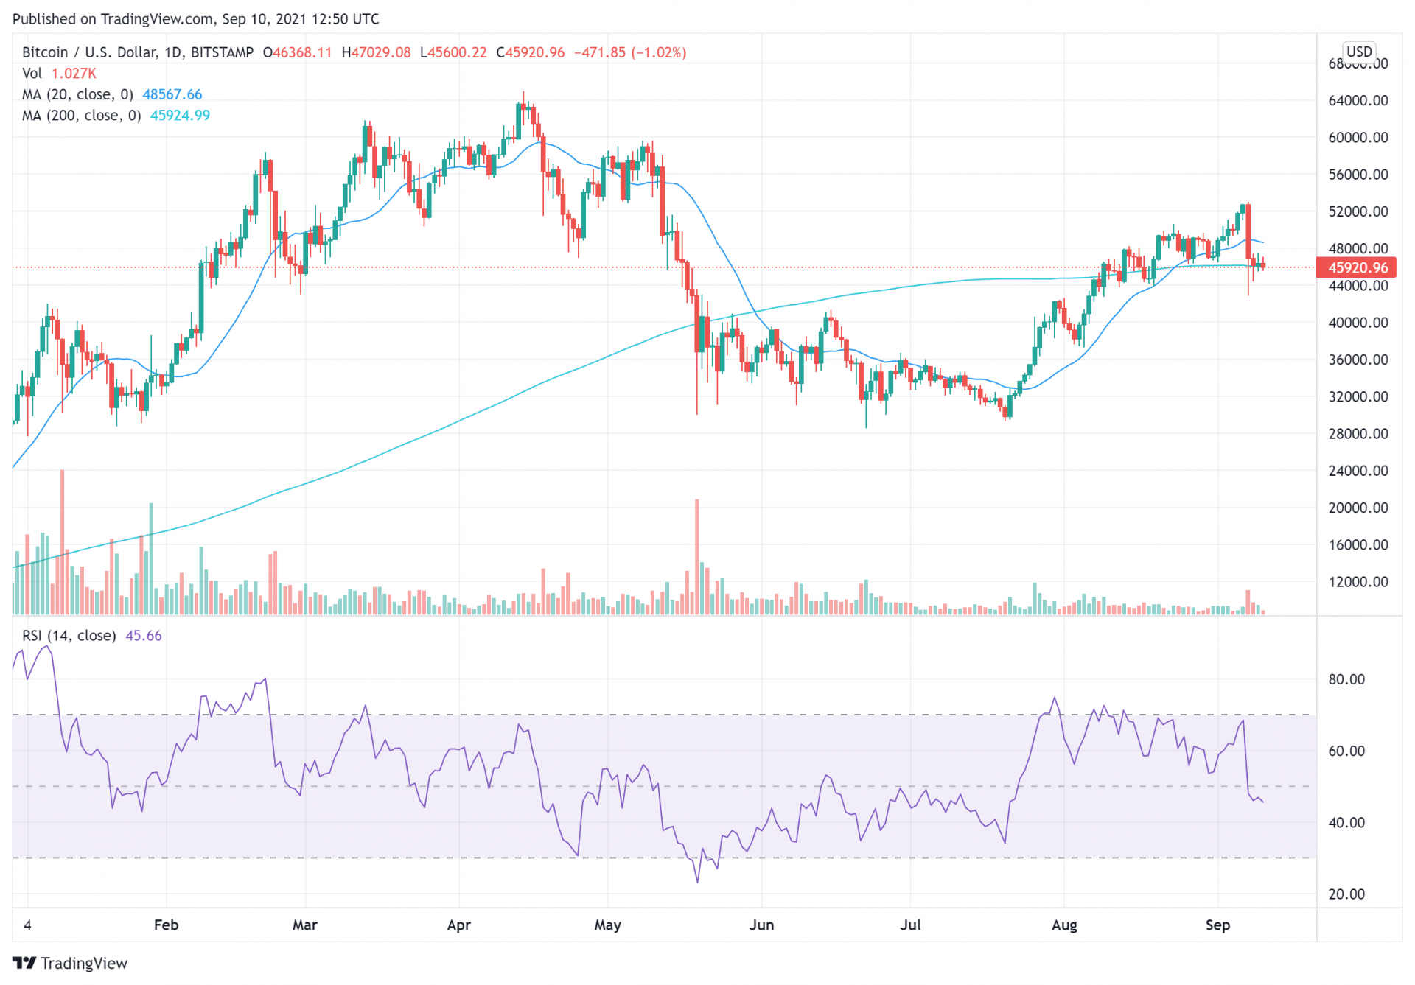Click the 60000.00 price axis label
This screenshot has width=1415, height=985.
1358,138
